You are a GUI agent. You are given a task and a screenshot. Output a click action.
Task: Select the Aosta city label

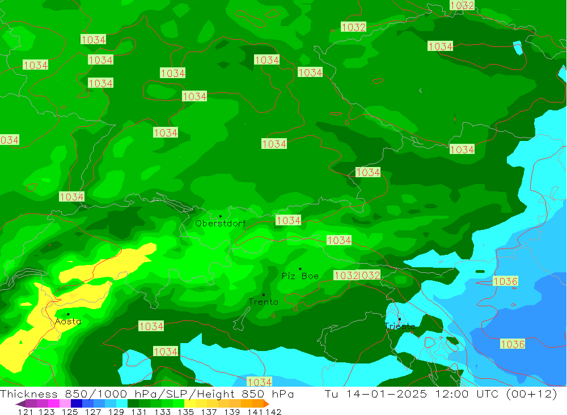click(x=68, y=322)
